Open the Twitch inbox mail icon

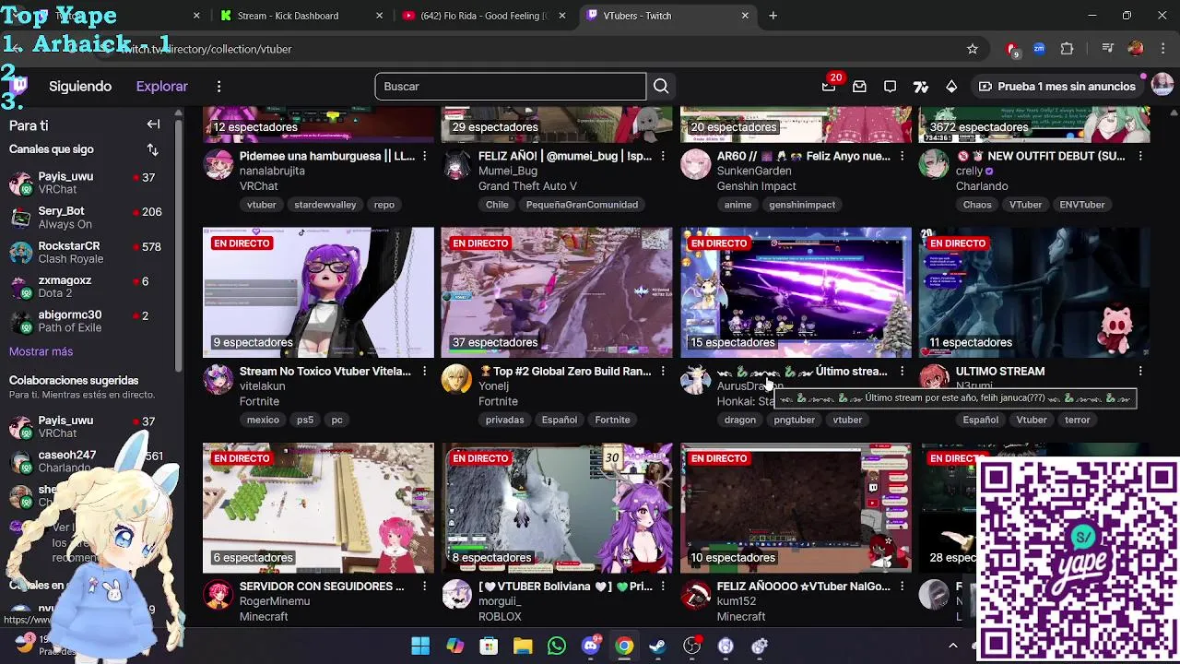(x=859, y=87)
